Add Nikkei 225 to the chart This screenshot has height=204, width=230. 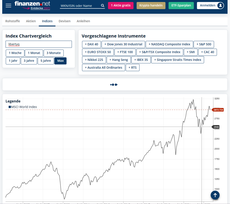tap(94, 60)
